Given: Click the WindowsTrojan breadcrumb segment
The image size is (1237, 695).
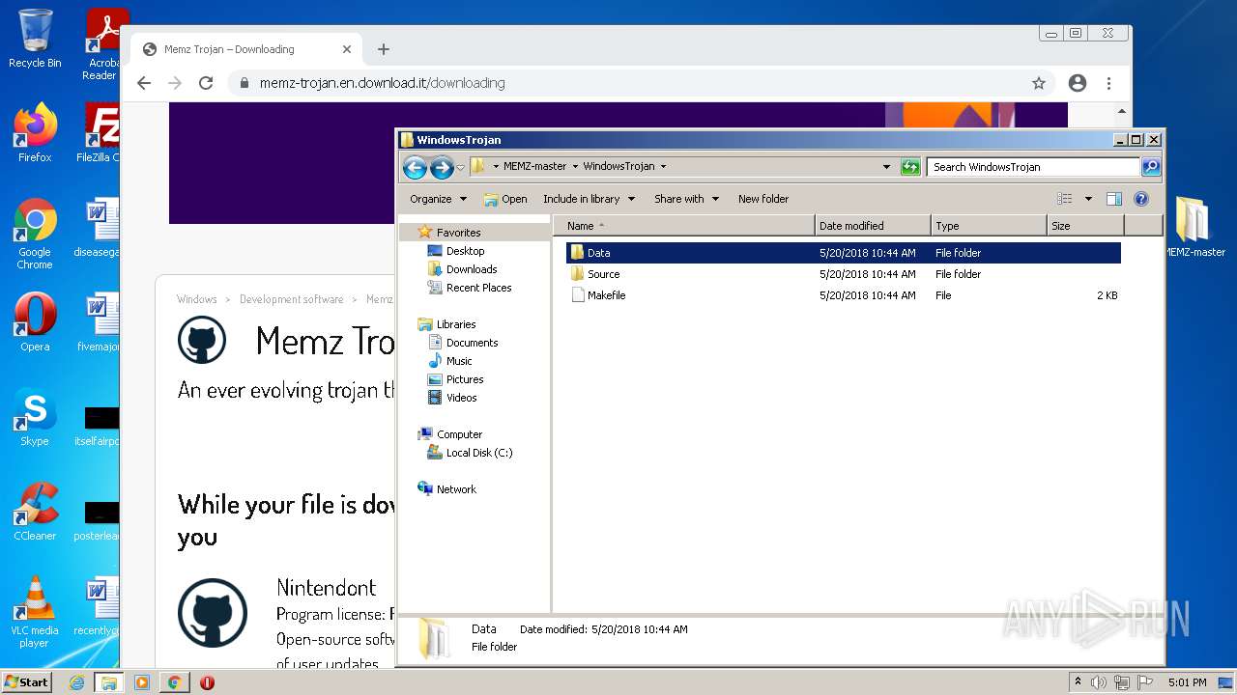Looking at the screenshot, I should (618, 167).
